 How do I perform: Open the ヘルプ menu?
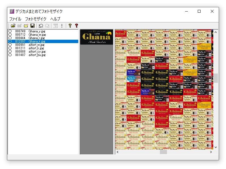[x=55, y=19]
